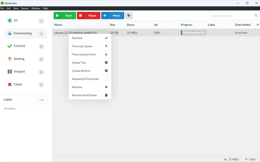Filter by Finished torrents
Viewport: 260px width, 162px height.
pyautogui.click(x=25, y=46)
